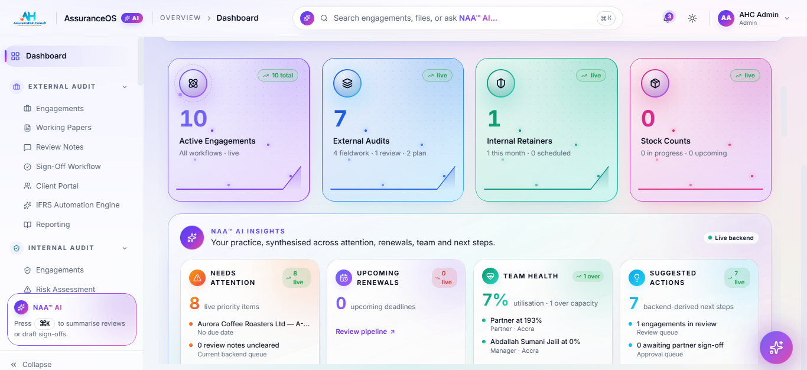Click the Suggested Actions lightbulb icon

click(x=637, y=278)
